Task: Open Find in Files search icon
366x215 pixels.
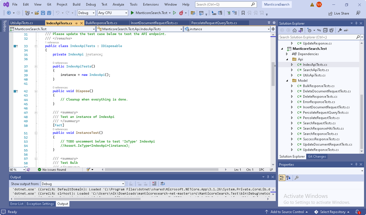Action: [x=193, y=13]
